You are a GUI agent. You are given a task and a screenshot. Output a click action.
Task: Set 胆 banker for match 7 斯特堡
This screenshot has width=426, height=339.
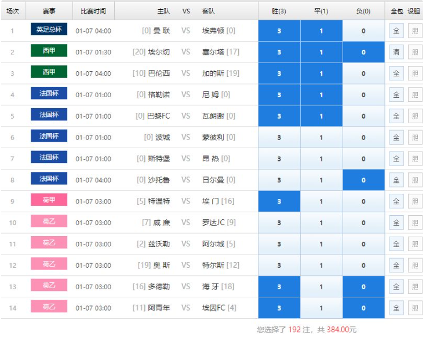[x=415, y=159]
